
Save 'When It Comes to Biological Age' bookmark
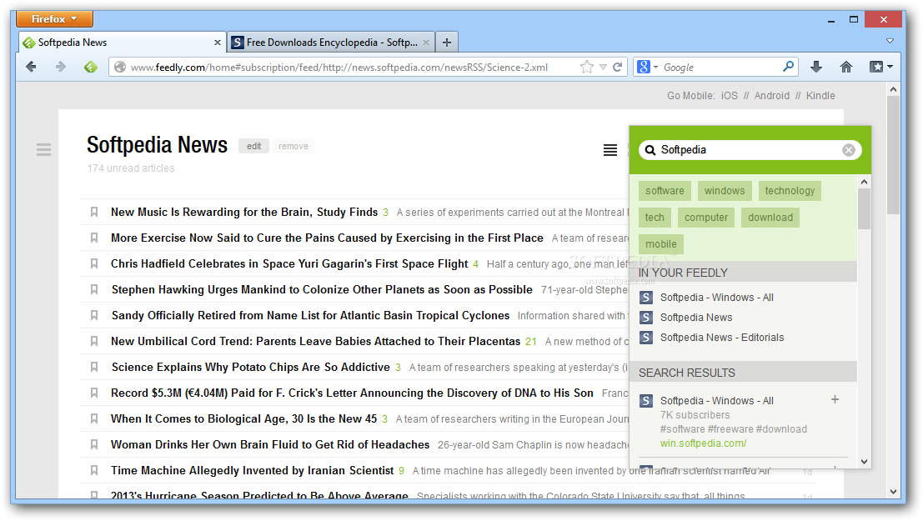point(94,418)
